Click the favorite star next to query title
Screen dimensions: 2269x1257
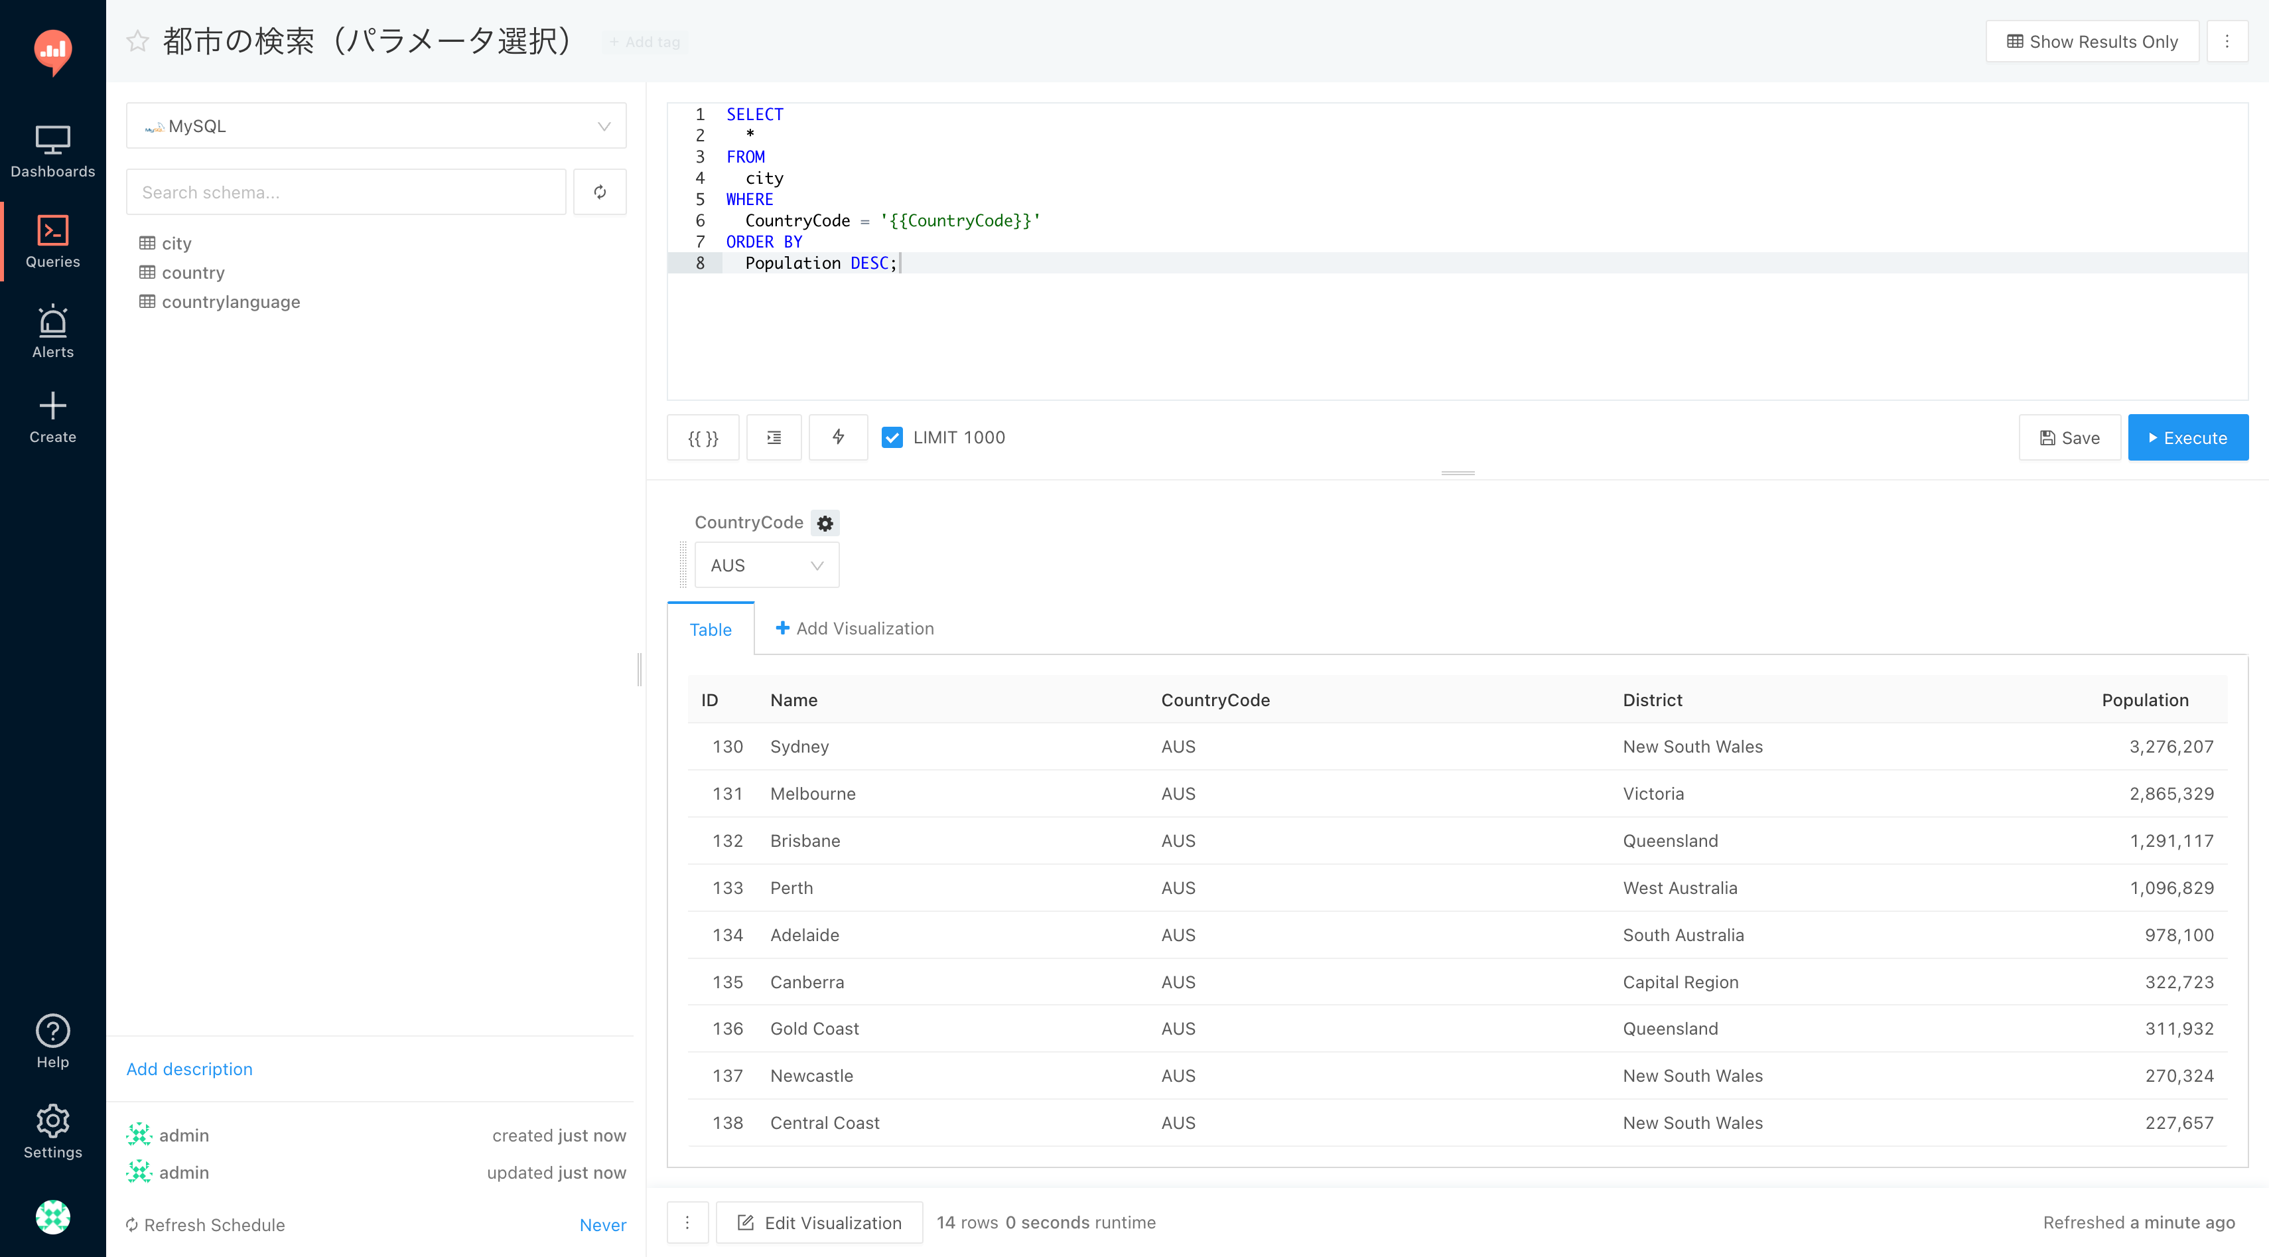(x=137, y=41)
